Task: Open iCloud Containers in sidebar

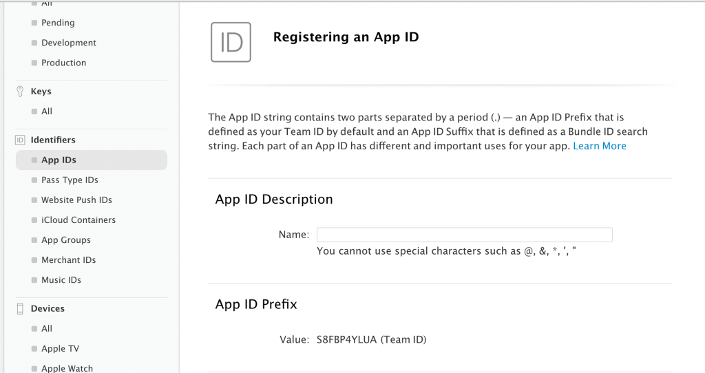Action: click(x=78, y=220)
